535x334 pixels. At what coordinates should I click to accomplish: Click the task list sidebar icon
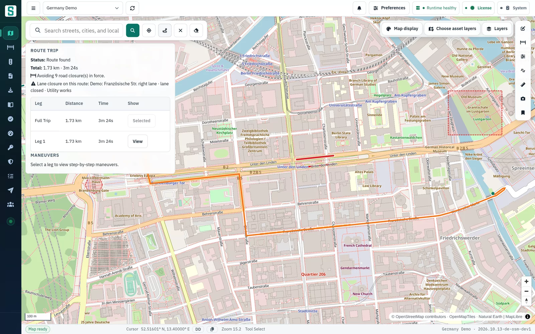click(x=10, y=176)
